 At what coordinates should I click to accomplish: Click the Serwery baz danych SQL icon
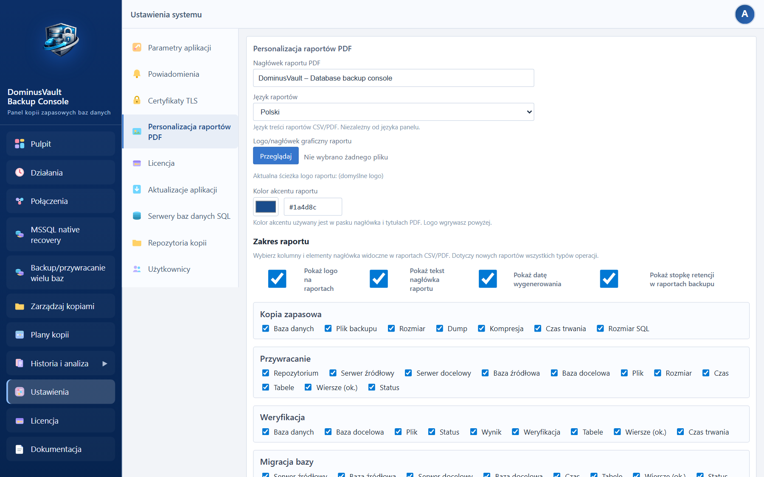point(137,216)
